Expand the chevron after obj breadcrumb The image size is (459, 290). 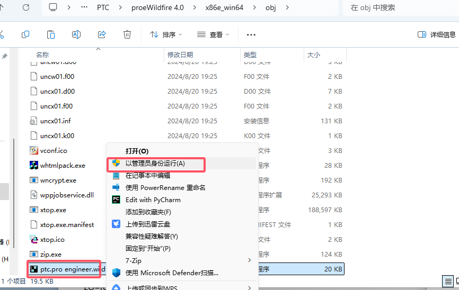click(287, 7)
